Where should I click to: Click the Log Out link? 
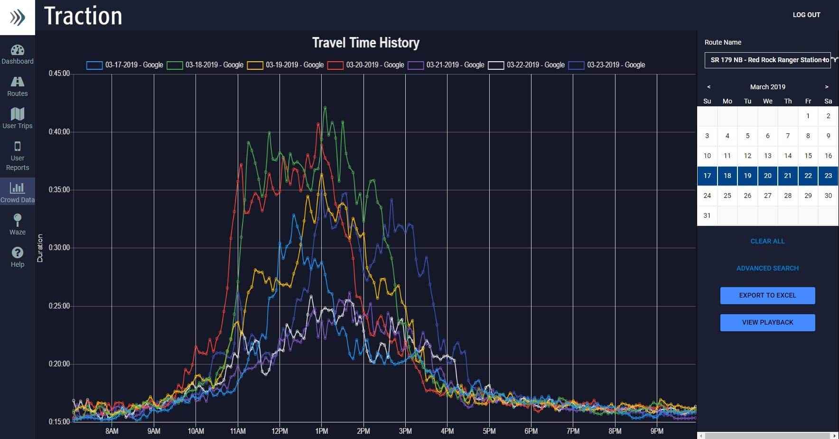(x=806, y=15)
